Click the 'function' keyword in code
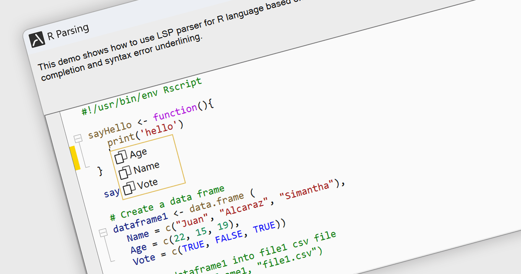 tap(175, 112)
